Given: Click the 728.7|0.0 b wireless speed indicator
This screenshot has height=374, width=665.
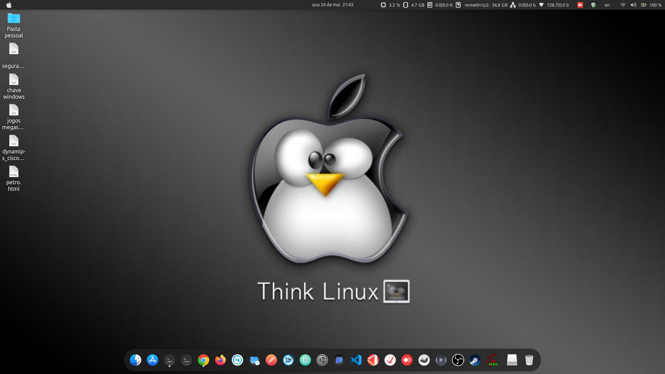Looking at the screenshot, I should coord(554,5).
